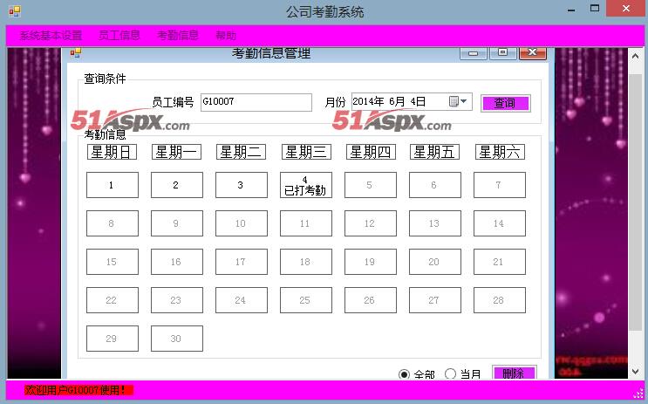Click the 公司考勤系统 title bar app icon
This screenshot has height=404, width=648.
point(15,11)
